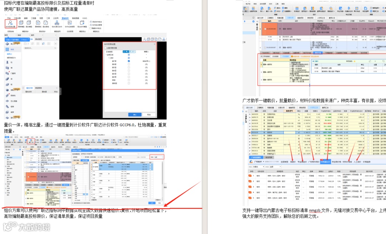
Task: Tick the 第3层 checkbox in 协作权限设置 dialog
Action: (x=129, y=74)
